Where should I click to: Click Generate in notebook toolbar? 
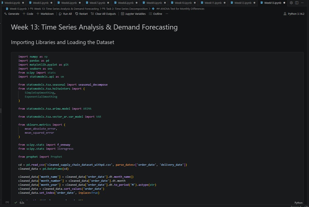12,14
